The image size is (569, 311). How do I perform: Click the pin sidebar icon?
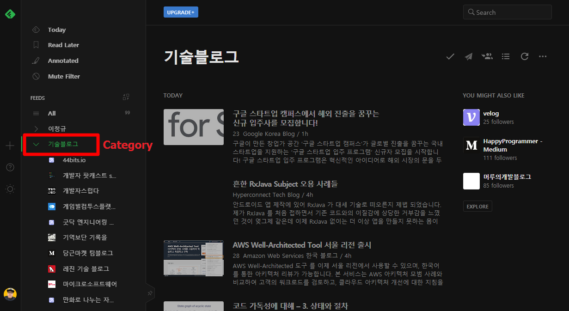point(150,293)
